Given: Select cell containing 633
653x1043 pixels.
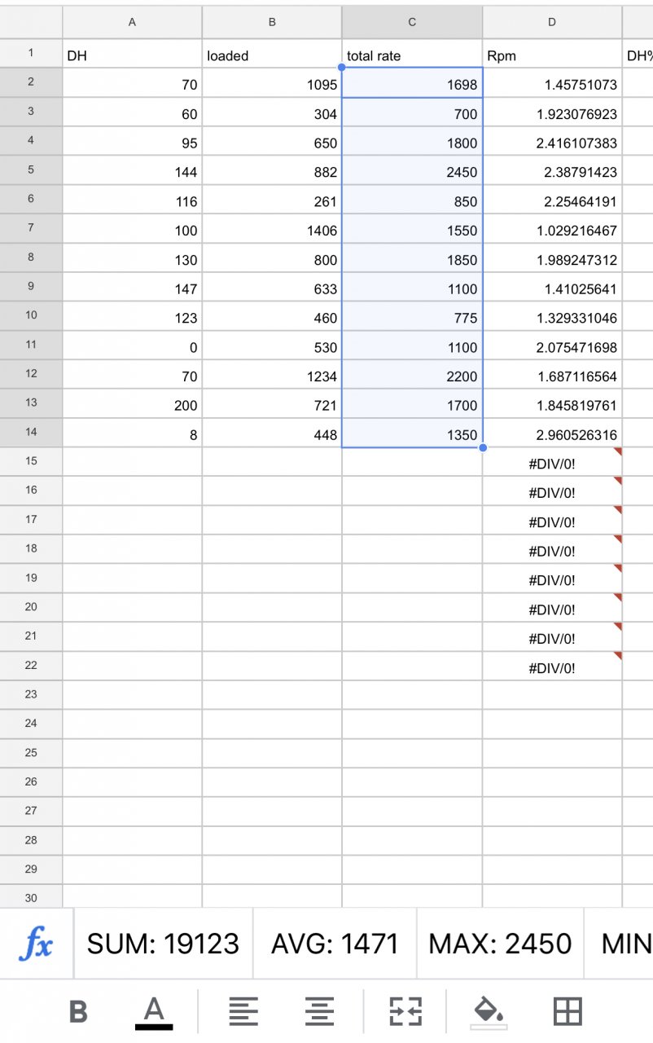Looking at the screenshot, I should click(x=272, y=287).
